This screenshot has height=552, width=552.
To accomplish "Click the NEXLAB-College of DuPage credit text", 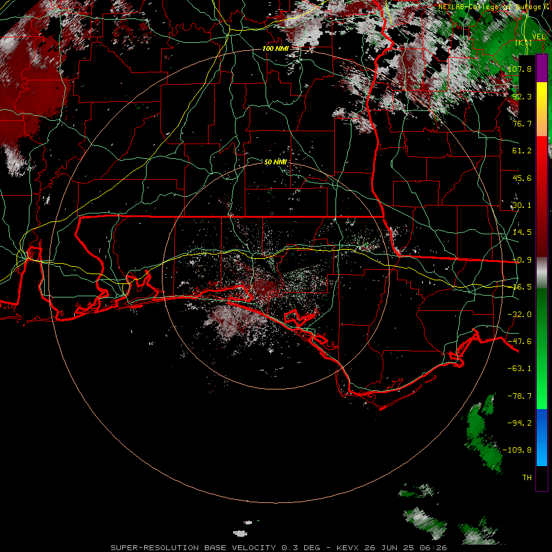I will [x=494, y=7].
